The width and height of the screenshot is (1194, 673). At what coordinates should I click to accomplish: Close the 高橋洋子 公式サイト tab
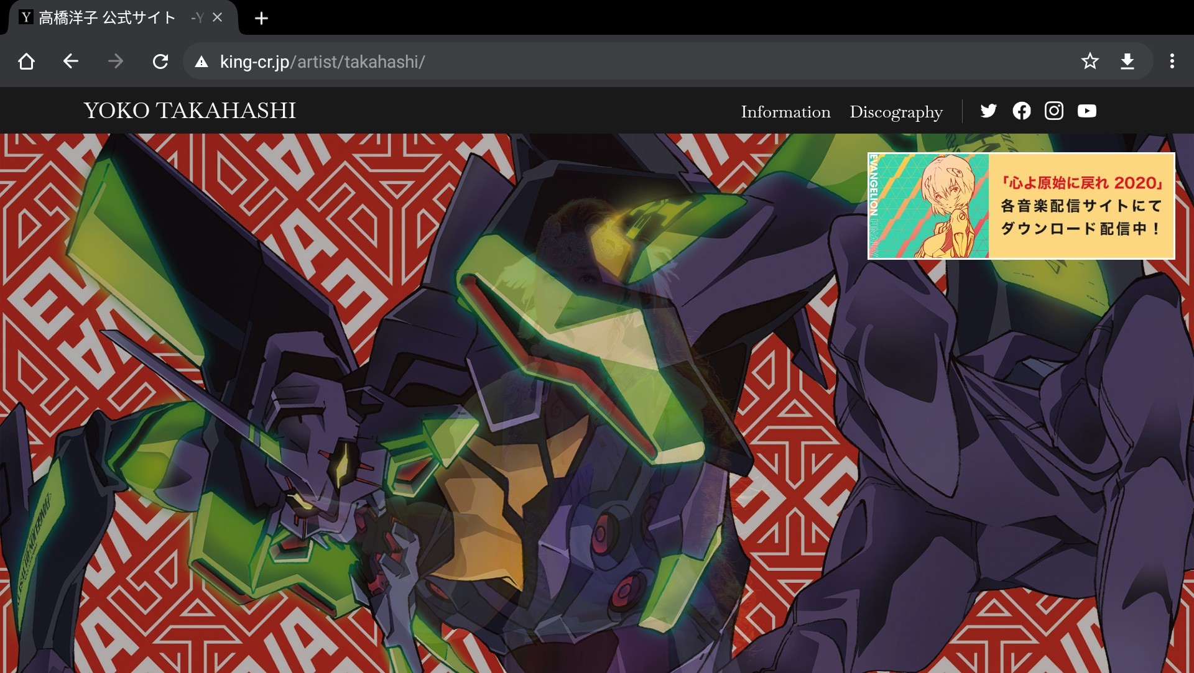(217, 17)
